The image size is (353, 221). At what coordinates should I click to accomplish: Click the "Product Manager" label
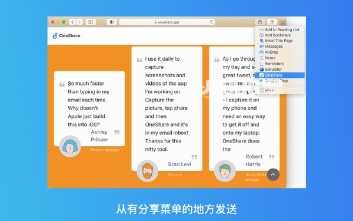pyautogui.click(x=105, y=150)
